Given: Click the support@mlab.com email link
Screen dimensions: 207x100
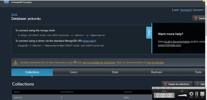Looking at the screenshot, I should [x=169, y=45].
